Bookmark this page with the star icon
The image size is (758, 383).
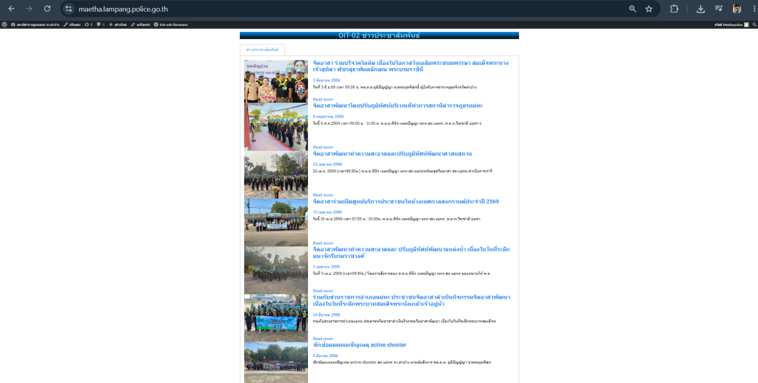(648, 9)
